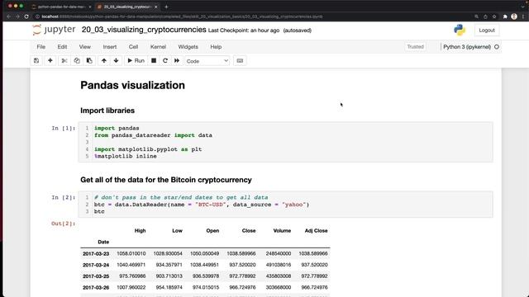
Task: Insert a cell below with plus icon
Action: (x=50, y=60)
